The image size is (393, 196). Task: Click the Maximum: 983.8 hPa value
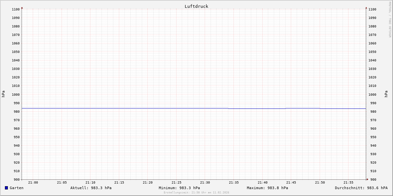267,188
